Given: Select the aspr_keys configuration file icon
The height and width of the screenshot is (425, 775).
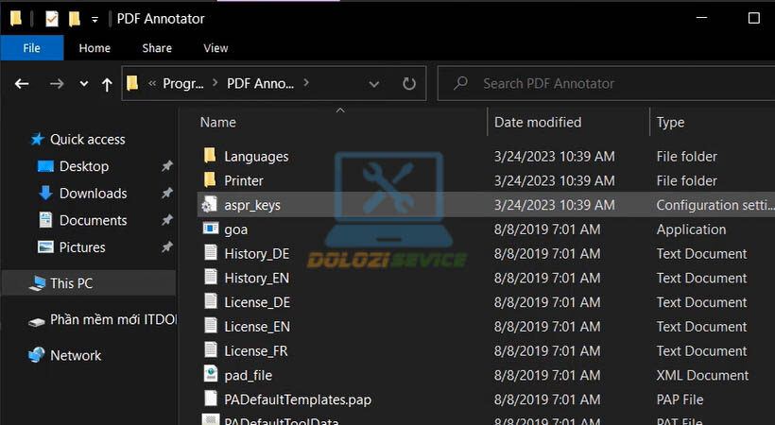Looking at the screenshot, I should (209, 204).
